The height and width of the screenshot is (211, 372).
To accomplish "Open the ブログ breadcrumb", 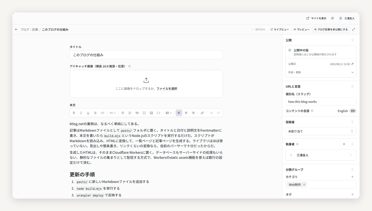I will [x=24, y=29].
